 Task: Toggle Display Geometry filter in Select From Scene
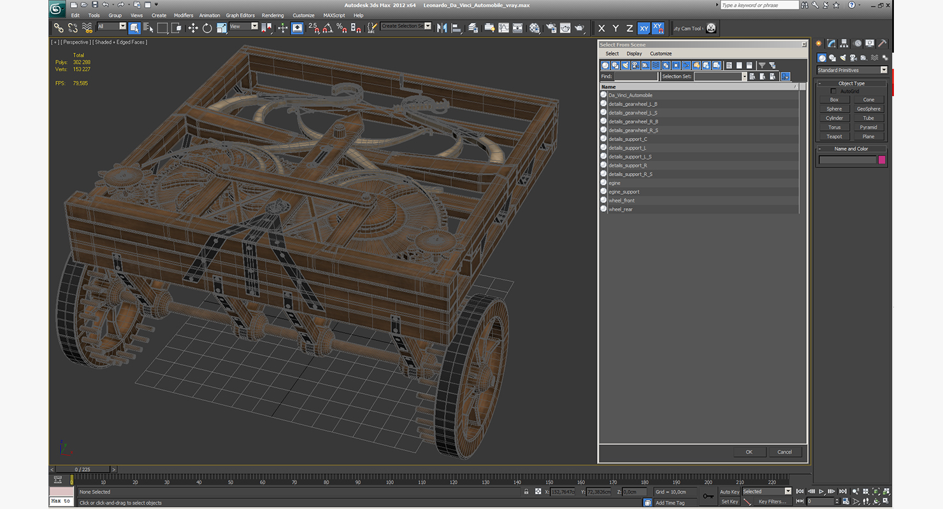pyautogui.click(x=605, y=65)
